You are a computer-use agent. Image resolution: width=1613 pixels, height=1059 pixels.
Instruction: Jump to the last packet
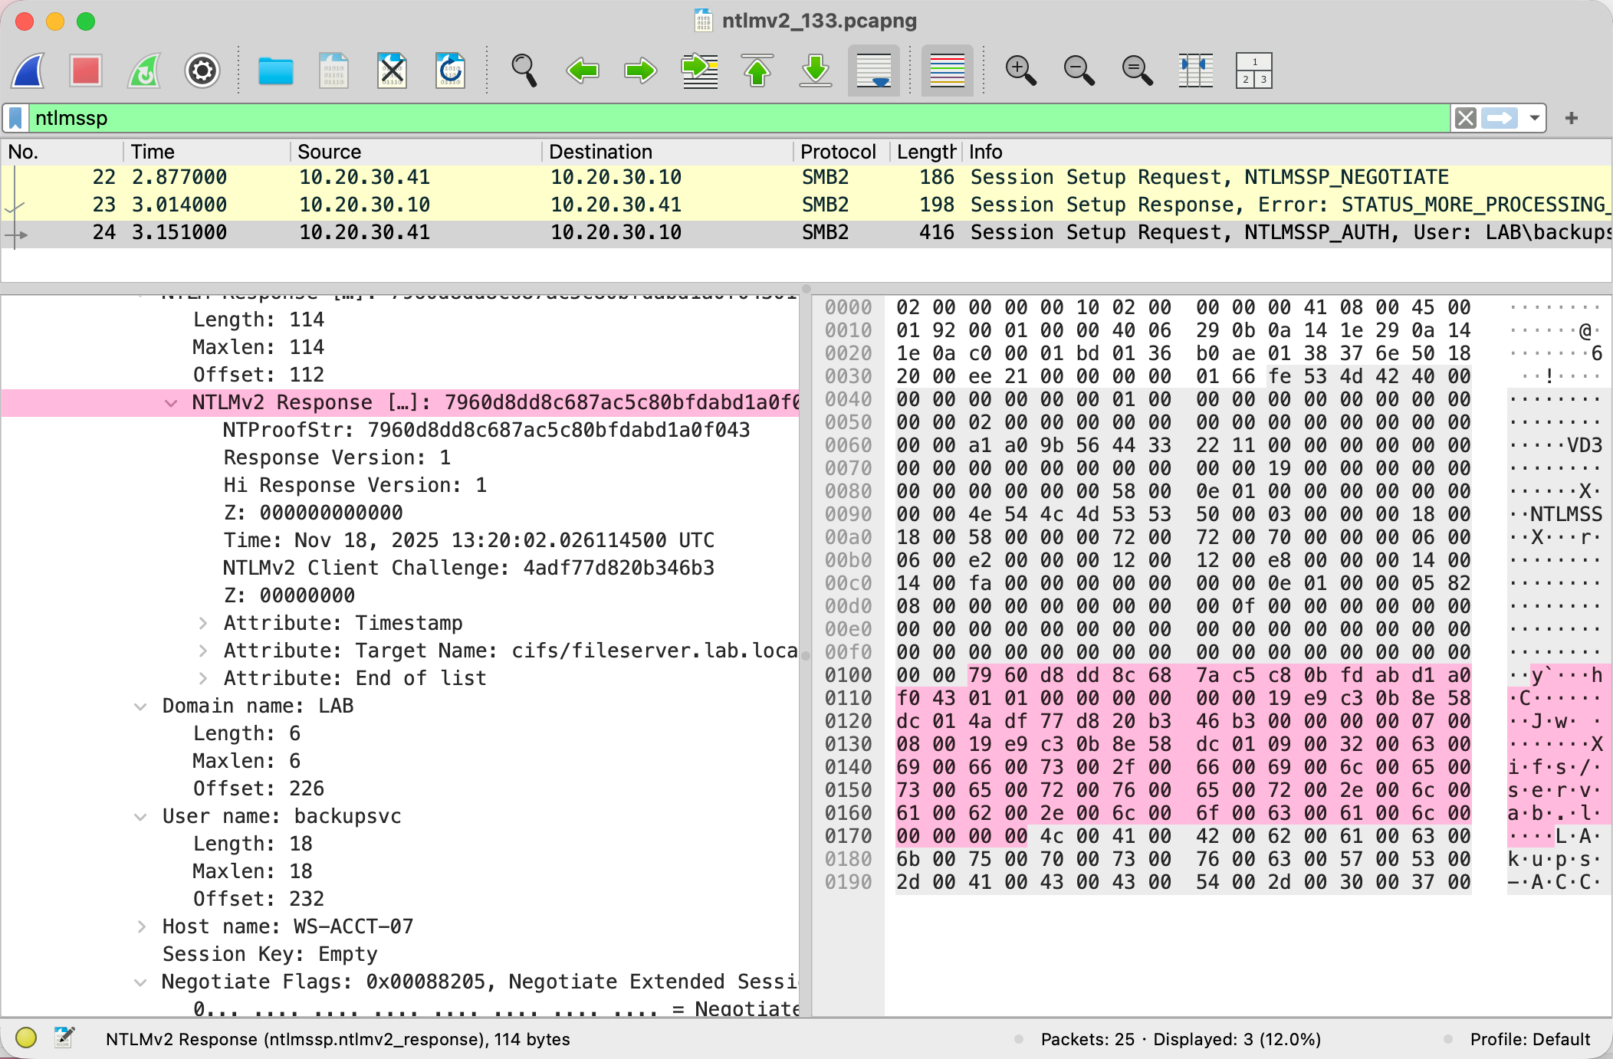(816, 70)
